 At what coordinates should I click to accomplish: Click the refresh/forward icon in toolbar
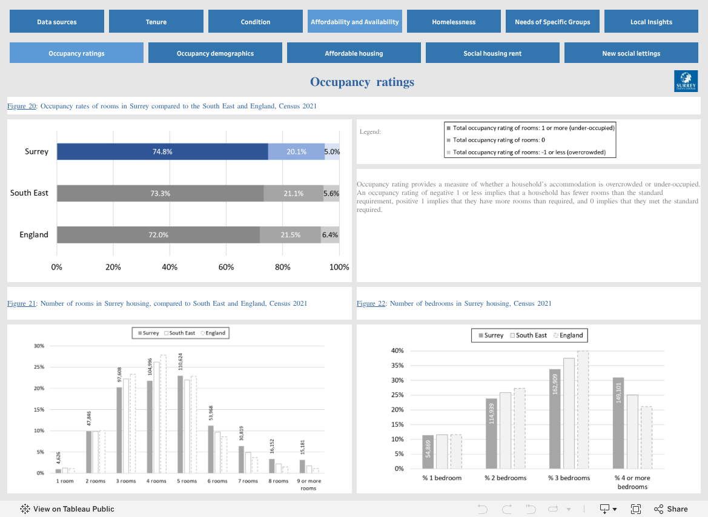pos(553,509)
